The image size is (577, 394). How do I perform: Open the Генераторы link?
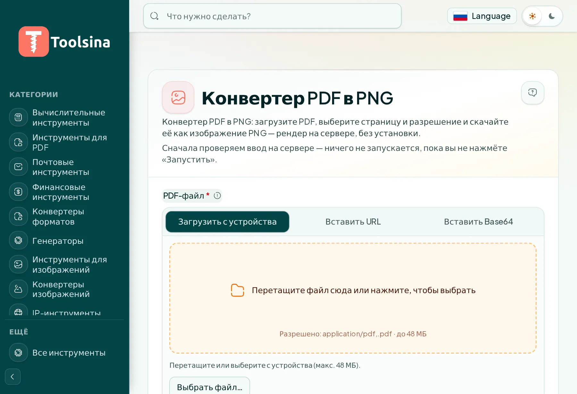tap(58, 241)
